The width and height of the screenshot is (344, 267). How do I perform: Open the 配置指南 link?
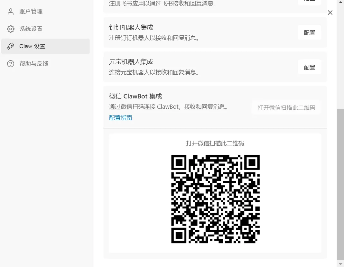[x=120, y=118]
